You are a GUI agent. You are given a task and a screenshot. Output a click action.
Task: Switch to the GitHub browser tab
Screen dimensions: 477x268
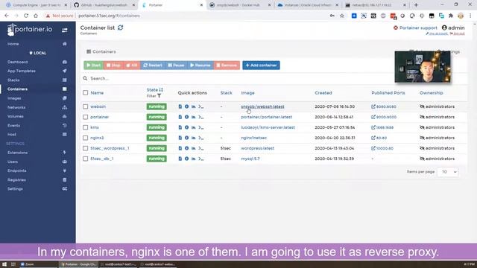pos(104,5)
